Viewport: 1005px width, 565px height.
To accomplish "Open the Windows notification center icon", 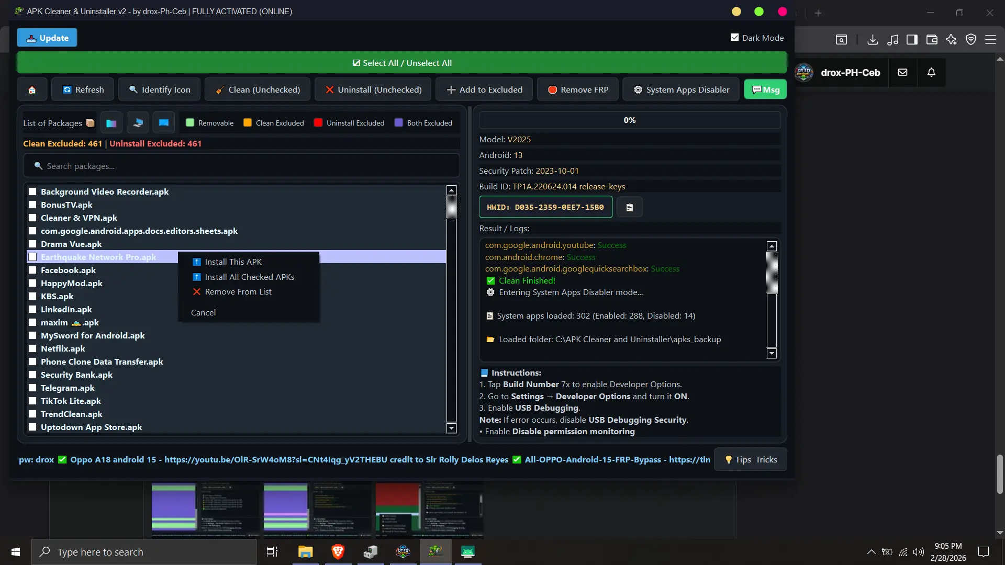I will click(x=984, y=552).
